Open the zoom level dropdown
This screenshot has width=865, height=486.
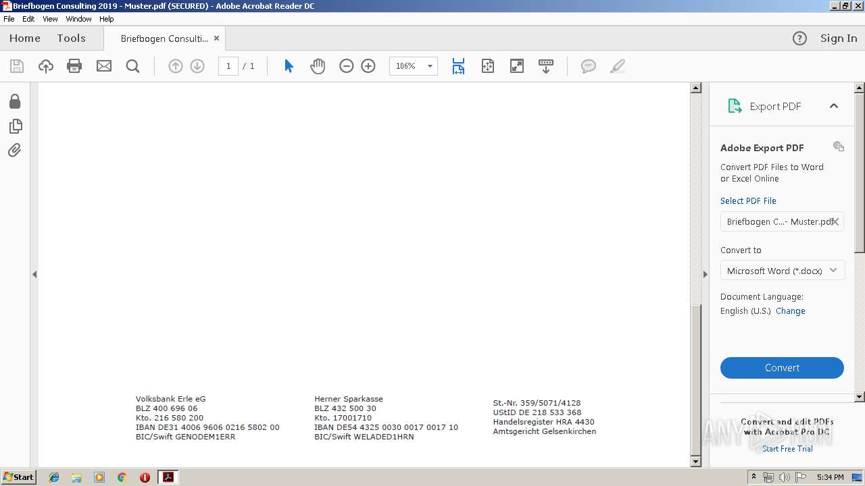coord(430,66)
